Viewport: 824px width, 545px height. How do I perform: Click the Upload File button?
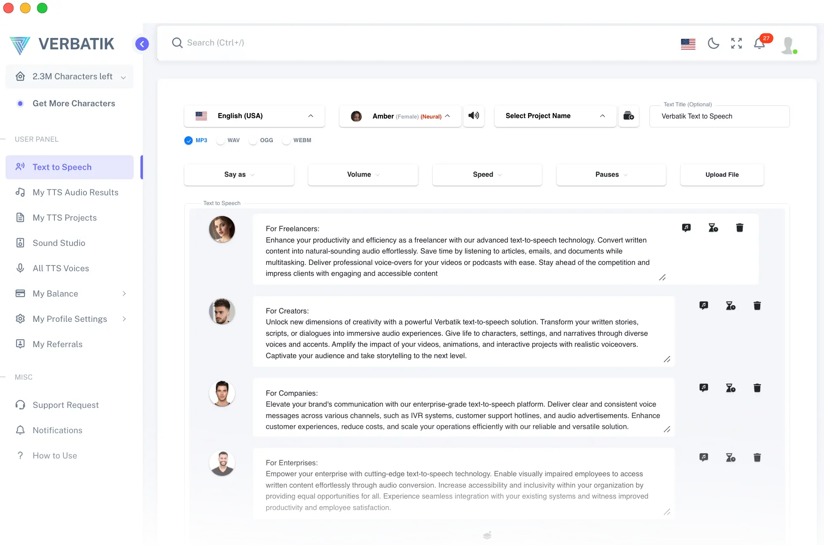[722, 175]
